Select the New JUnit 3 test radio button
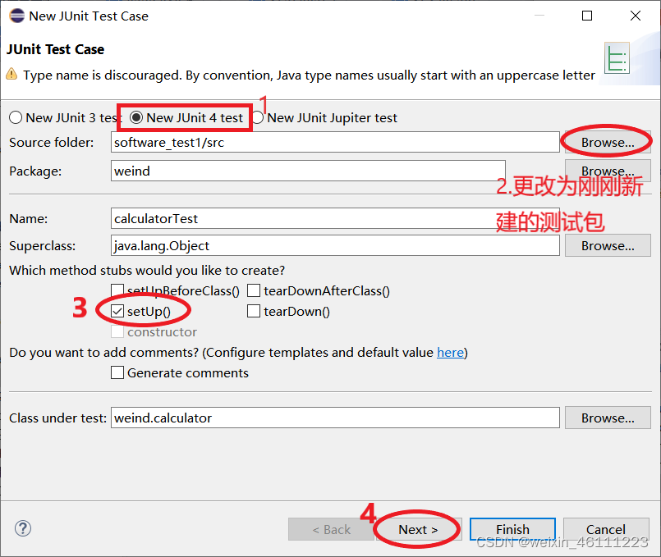This screenshot has height=557, width=661. click(x=16, y=117)
